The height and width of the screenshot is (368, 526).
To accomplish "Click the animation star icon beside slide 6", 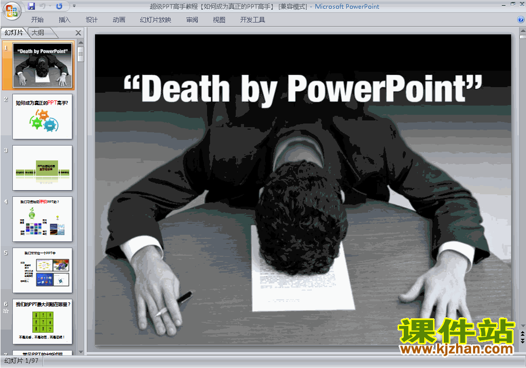I will [6, 311].
